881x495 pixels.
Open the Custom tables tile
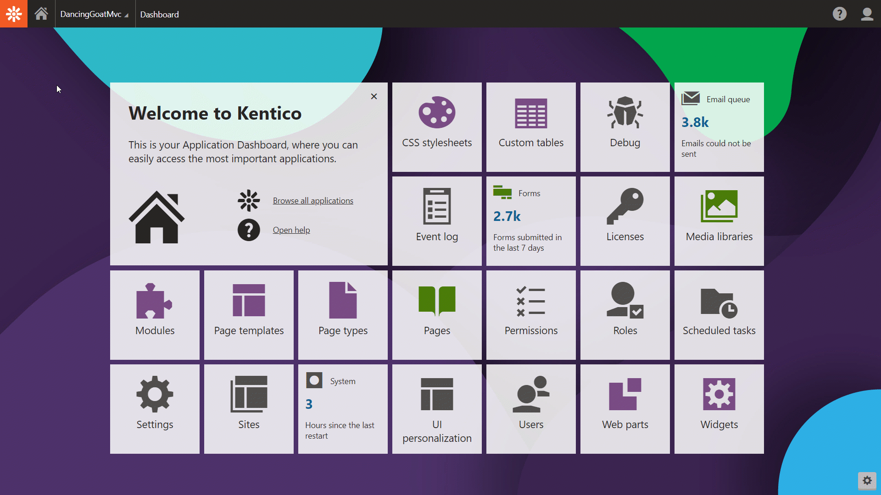[531, 127]
